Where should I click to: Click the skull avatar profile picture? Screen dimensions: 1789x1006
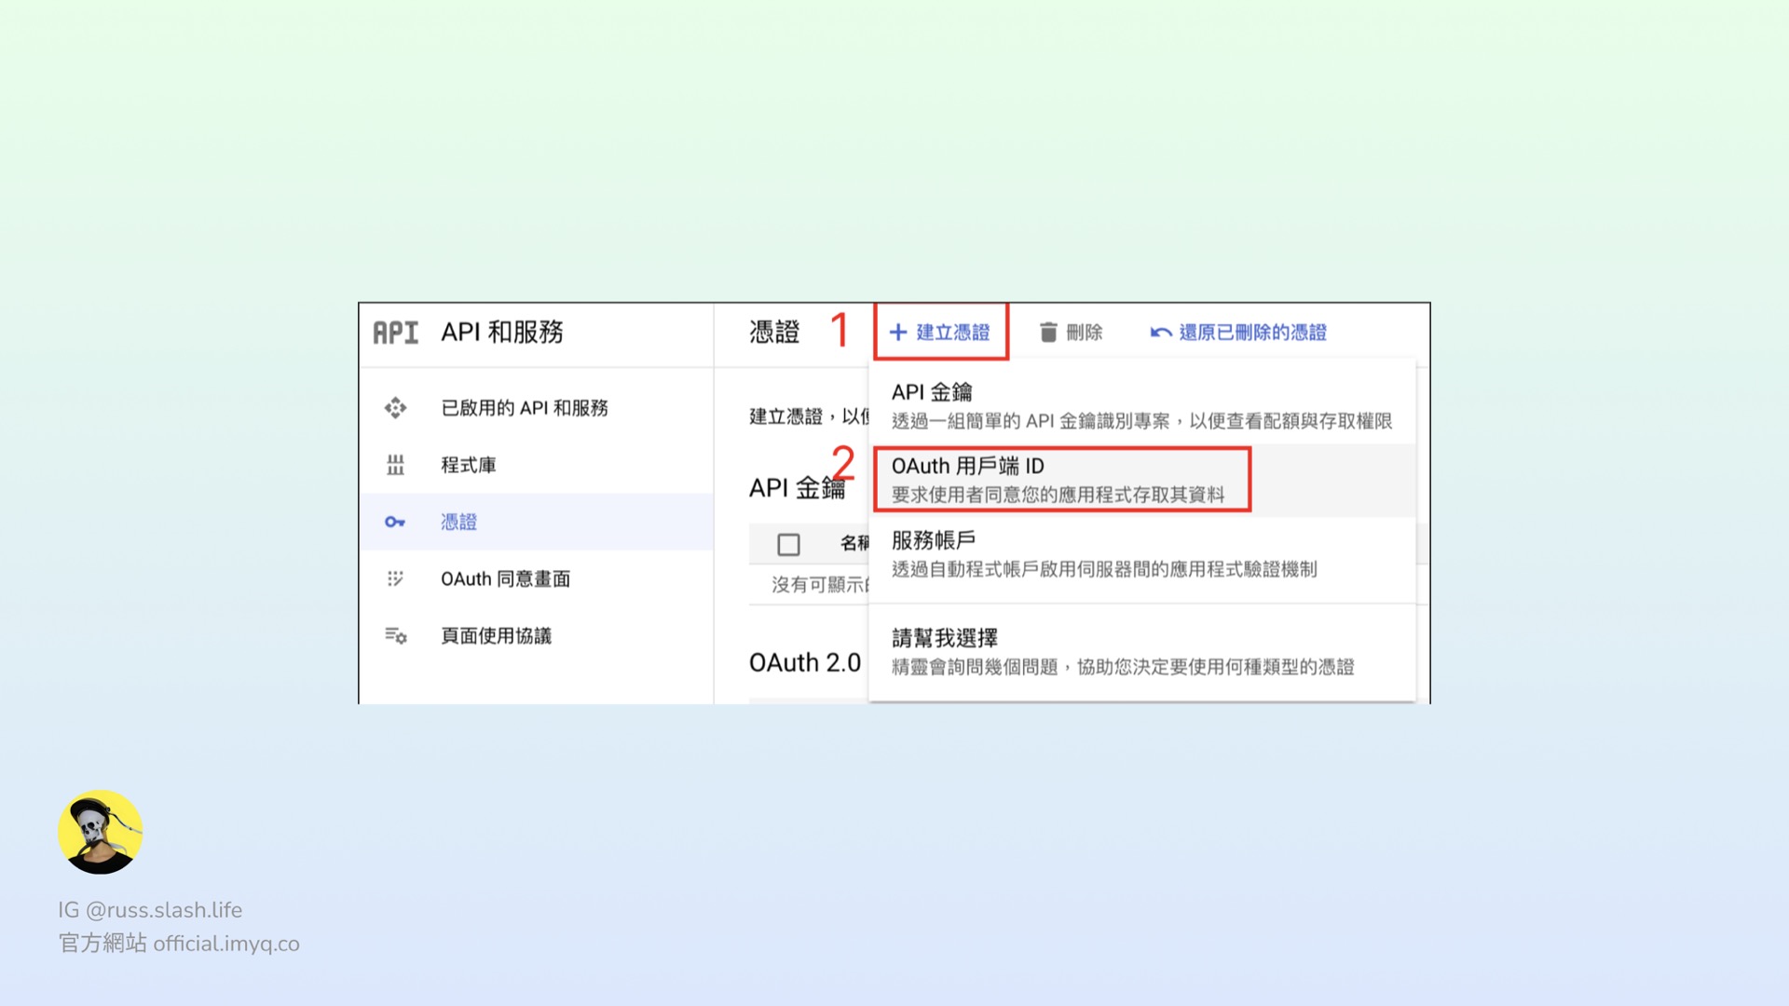click(x=100, y=832)
